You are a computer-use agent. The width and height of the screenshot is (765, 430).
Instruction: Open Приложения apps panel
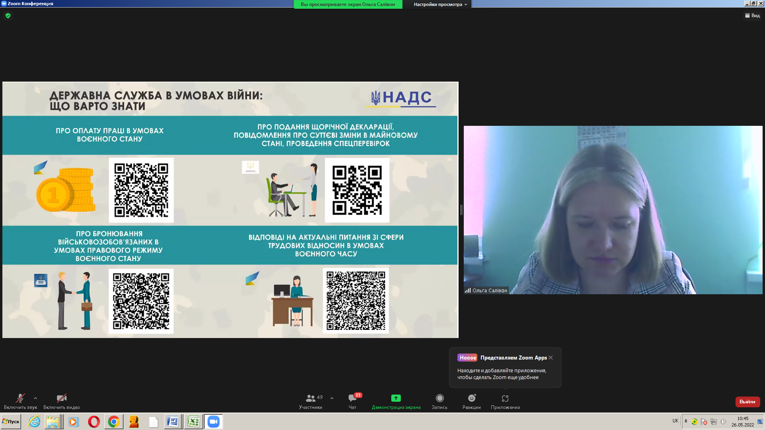point(505,401)
